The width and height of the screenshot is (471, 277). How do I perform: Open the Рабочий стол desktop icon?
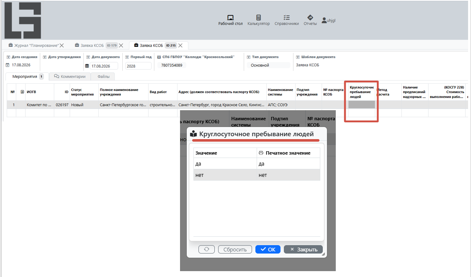[x=230, y=20]
